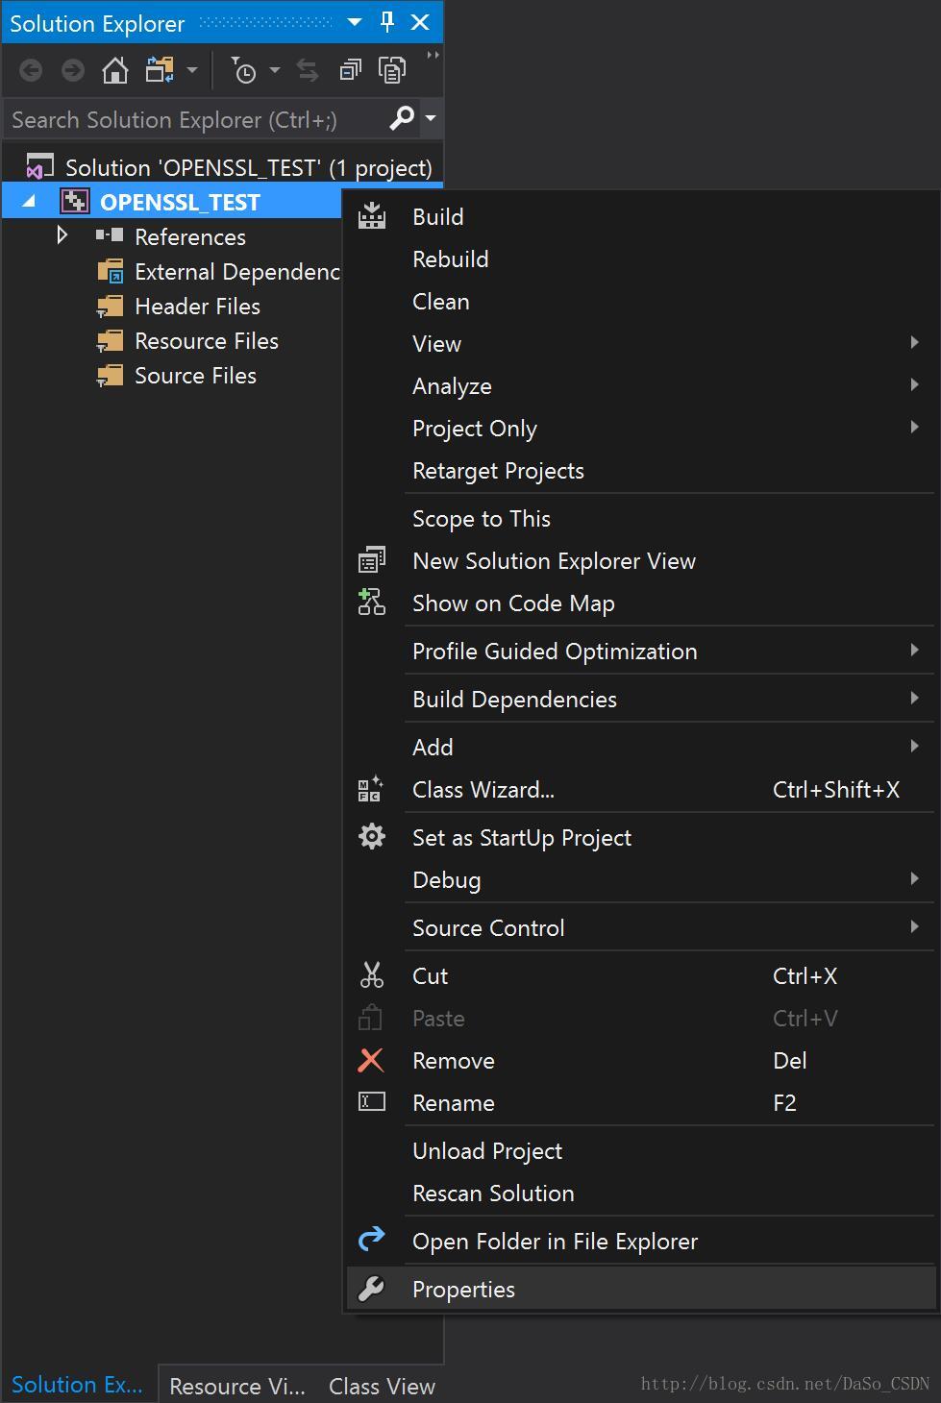Screen dimensions: 941x1403
Task: Click Sync with Active Document icon
Action: pos(308,70)
